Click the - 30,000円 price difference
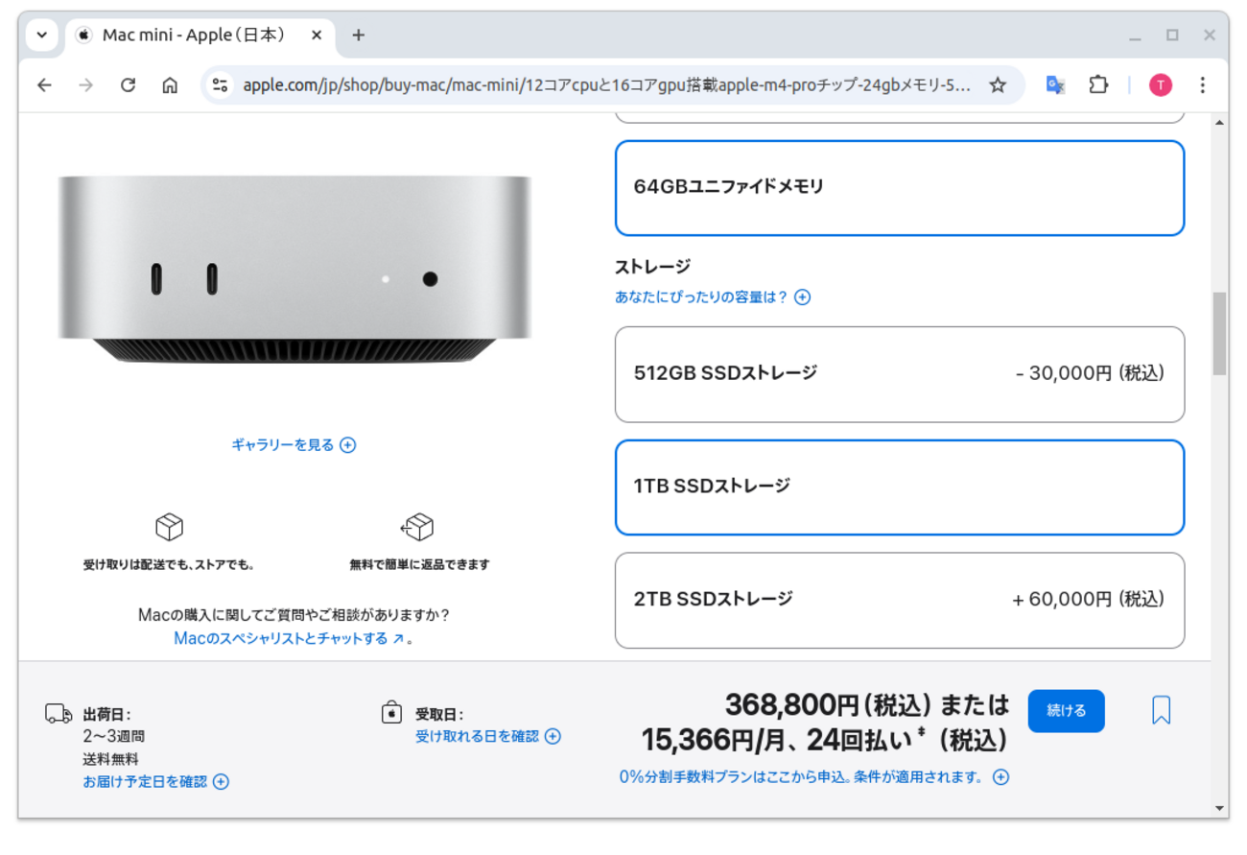The height and width of the screenshot is (855, 1247). pyautogui.click(x=1090, y=373)
